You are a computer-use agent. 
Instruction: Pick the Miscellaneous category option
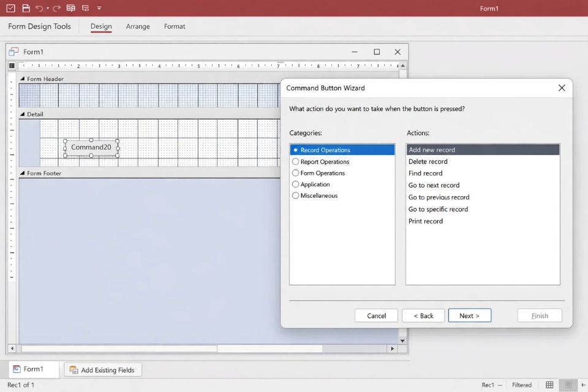coord(296,196)
